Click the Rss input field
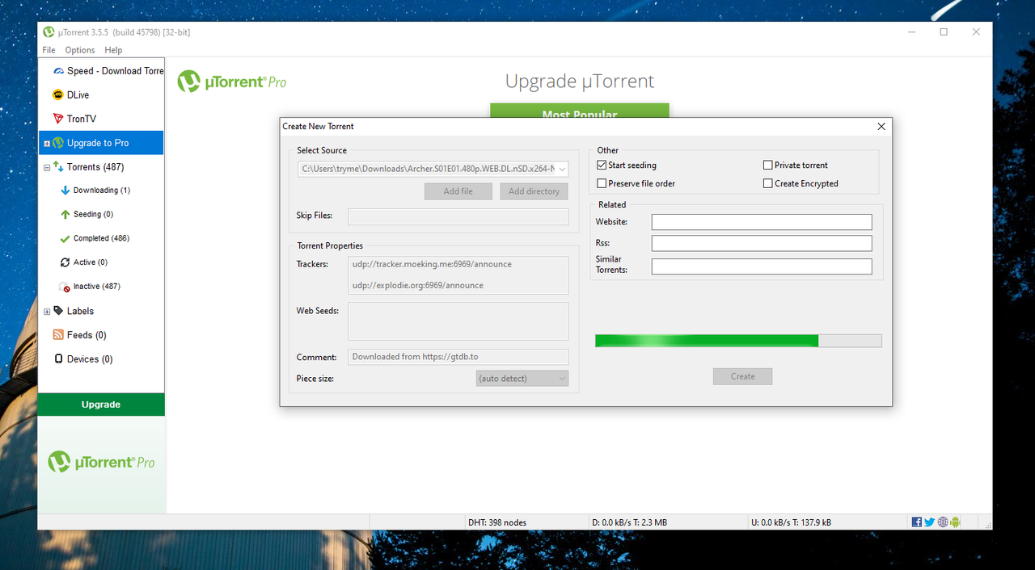 (762, 243)
